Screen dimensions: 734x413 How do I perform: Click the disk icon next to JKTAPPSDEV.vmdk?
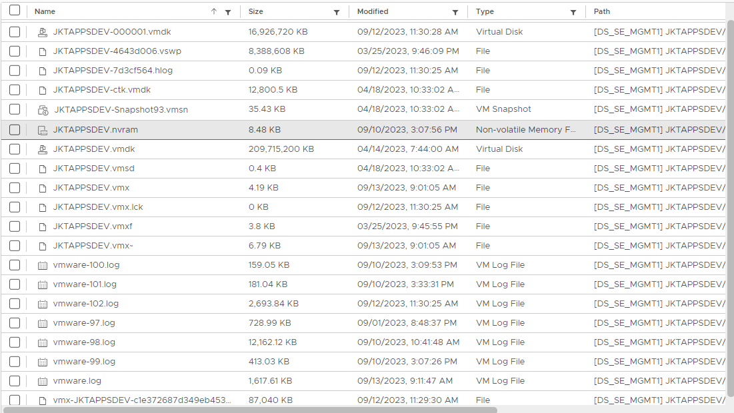(x=43, y=150)
